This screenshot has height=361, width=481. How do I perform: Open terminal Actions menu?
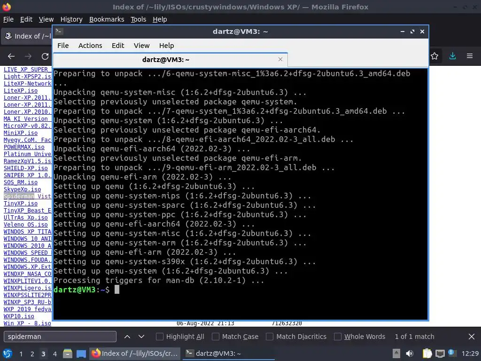coord(90,46)
